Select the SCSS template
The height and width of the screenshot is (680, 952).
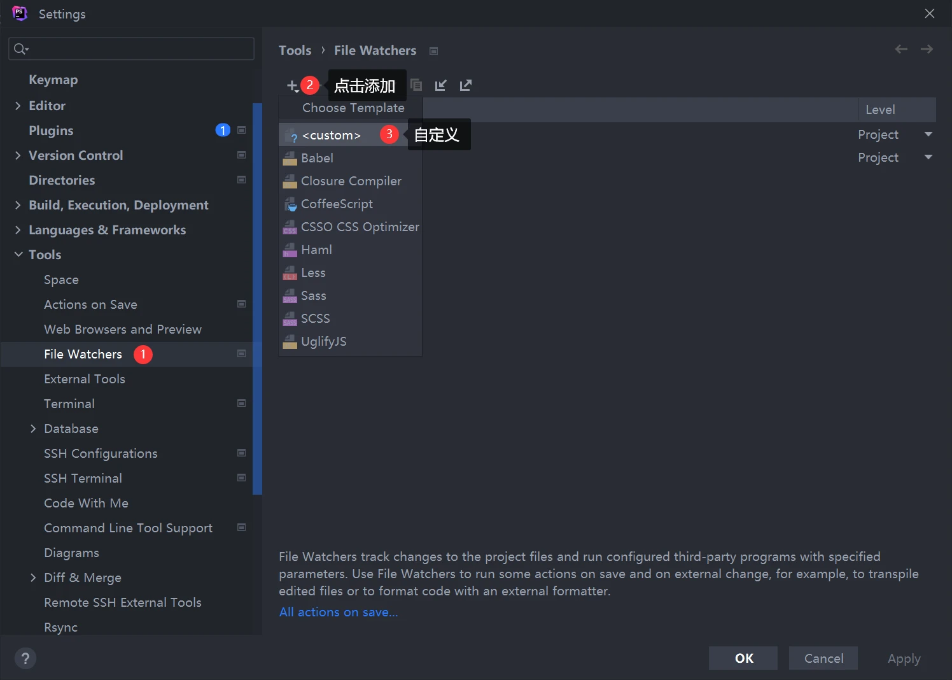(x=315, y=318)
